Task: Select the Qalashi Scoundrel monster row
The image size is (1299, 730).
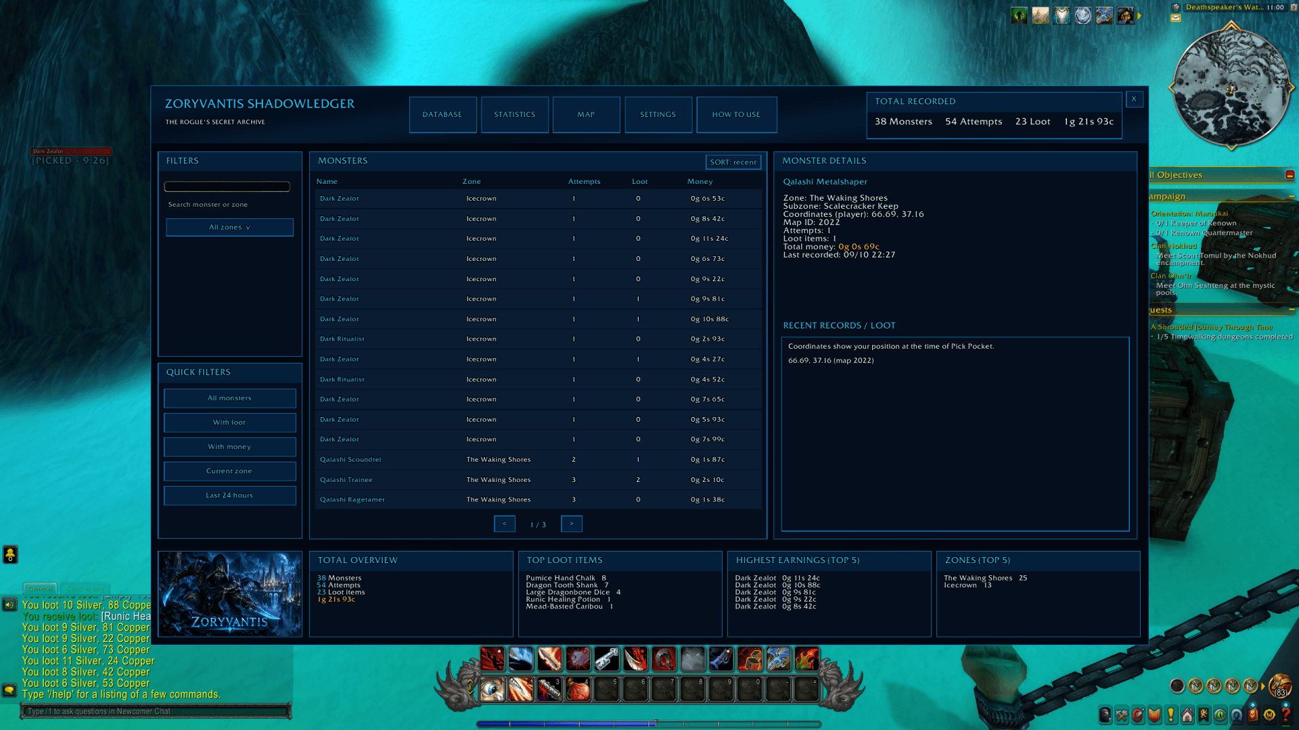Action: 538,460
